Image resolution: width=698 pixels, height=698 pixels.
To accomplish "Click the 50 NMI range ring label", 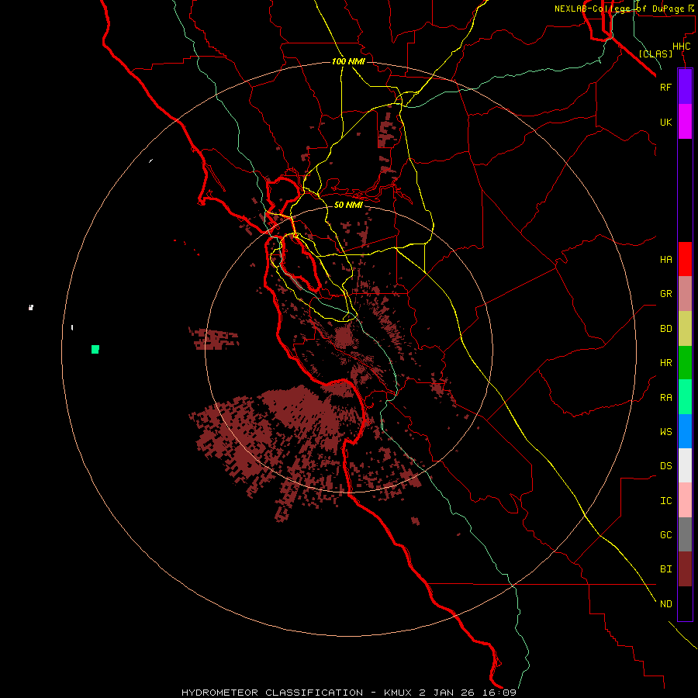I will 348,205.
